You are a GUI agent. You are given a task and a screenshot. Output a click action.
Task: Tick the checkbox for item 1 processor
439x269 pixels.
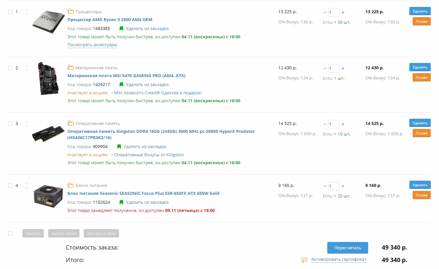click(10, 12)
